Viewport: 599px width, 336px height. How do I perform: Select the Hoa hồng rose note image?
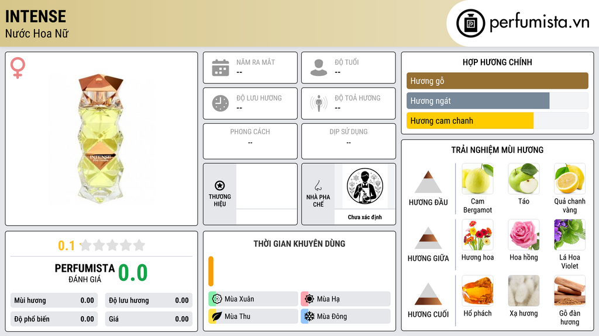524,235
